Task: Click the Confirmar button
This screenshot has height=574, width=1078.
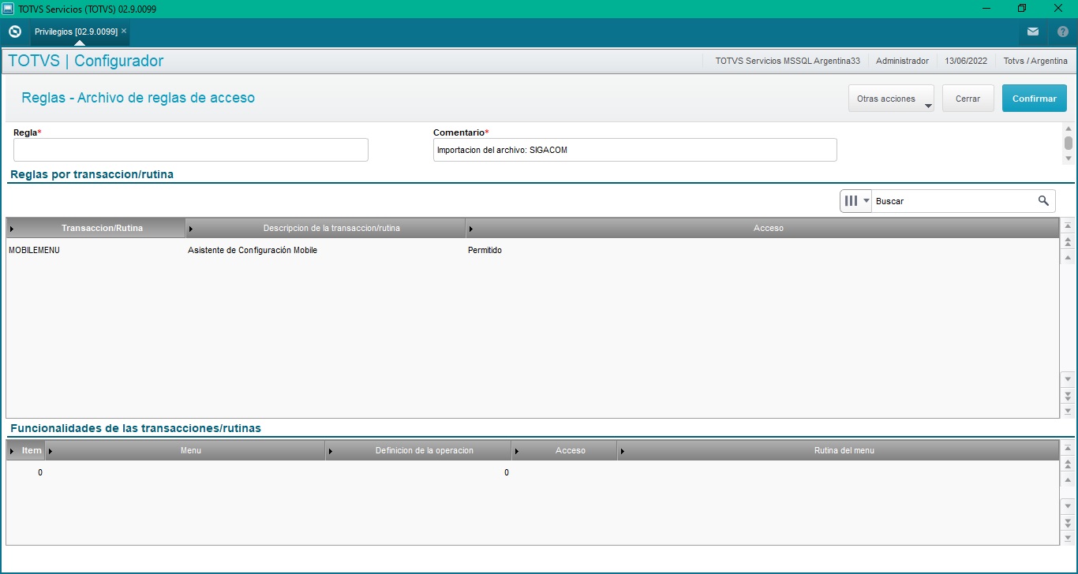Action: tap(1035, 99)
